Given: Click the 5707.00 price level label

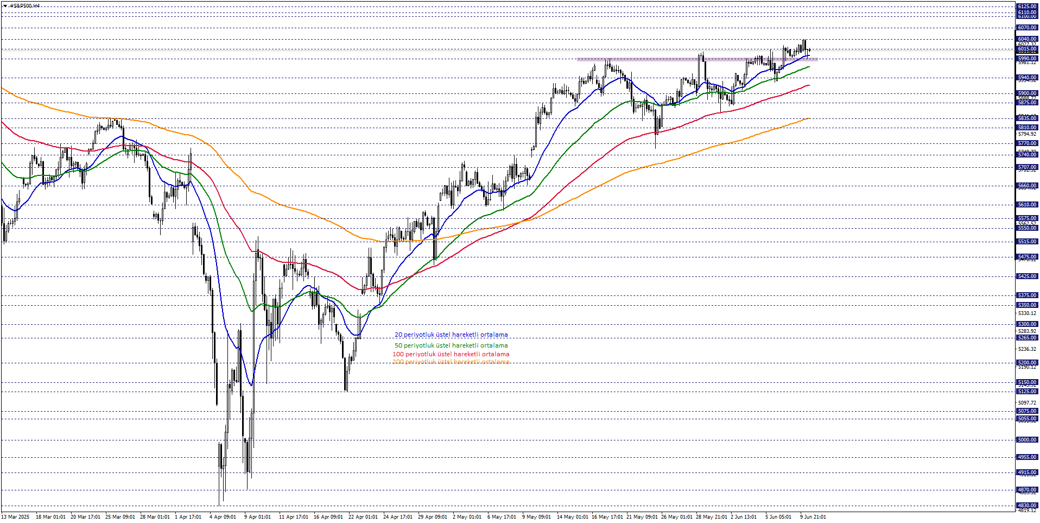Looking at the screenshot, I should (1027, 168).
